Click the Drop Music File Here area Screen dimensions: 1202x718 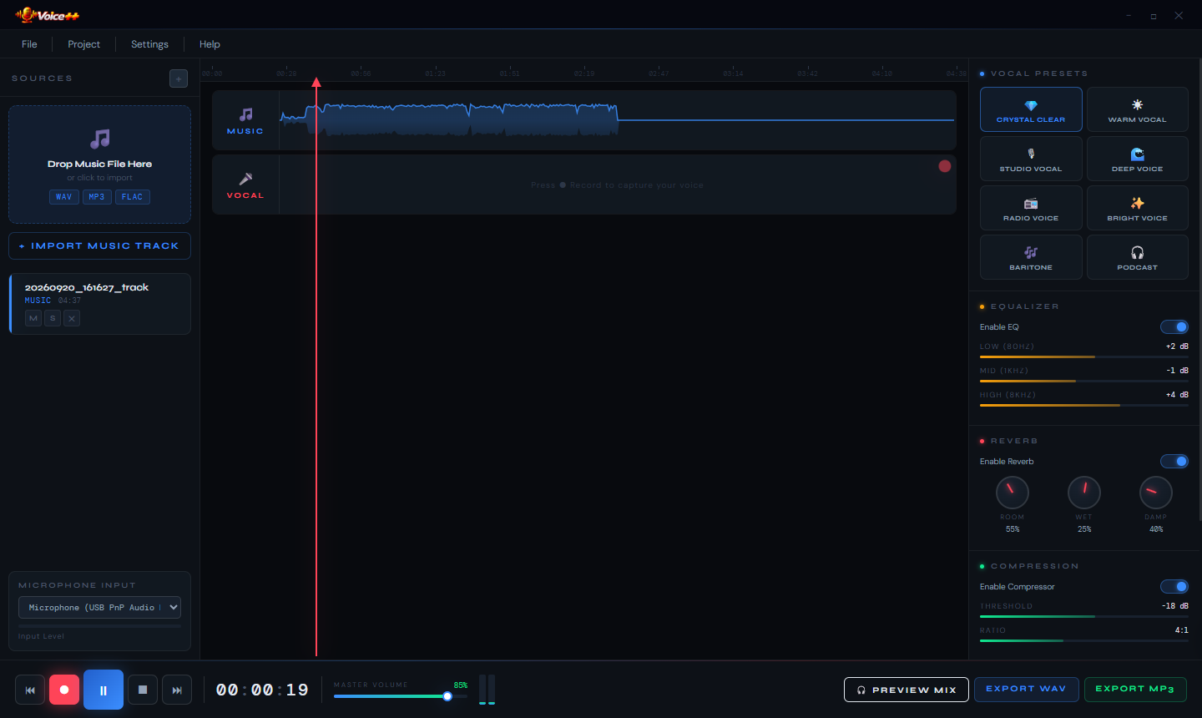[99, 164]
